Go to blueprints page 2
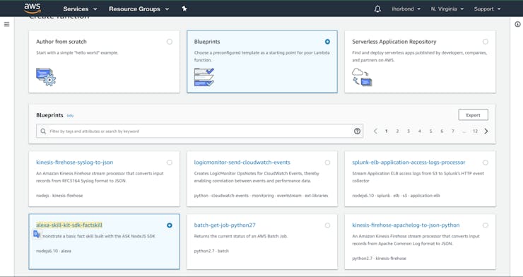 tap(397, 131)
